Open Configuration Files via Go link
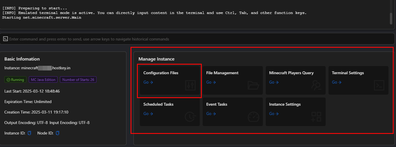396x147 pixels. coord(148,82)
